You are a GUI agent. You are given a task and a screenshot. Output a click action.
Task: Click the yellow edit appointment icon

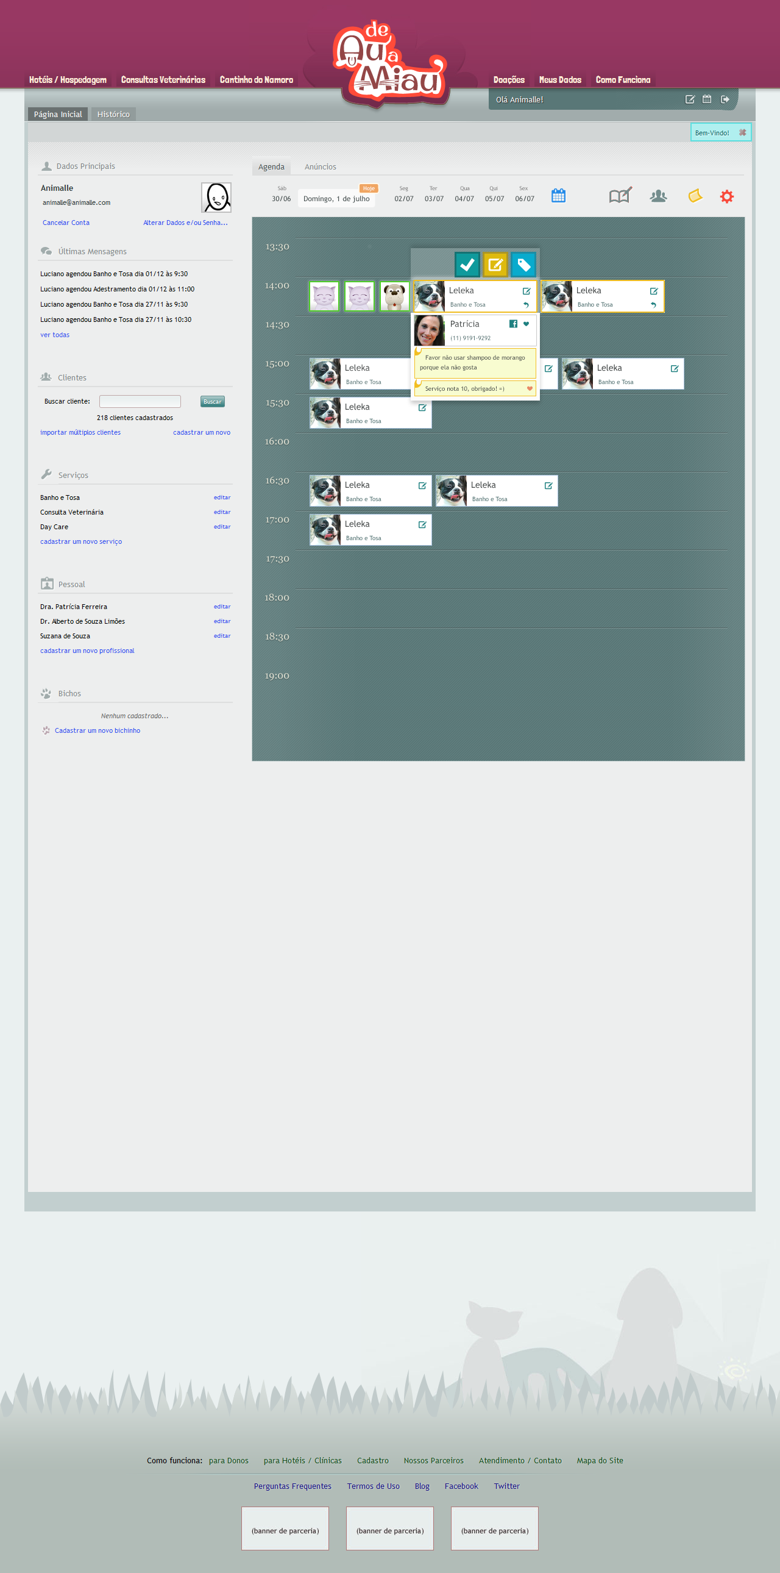coord(495,265)
